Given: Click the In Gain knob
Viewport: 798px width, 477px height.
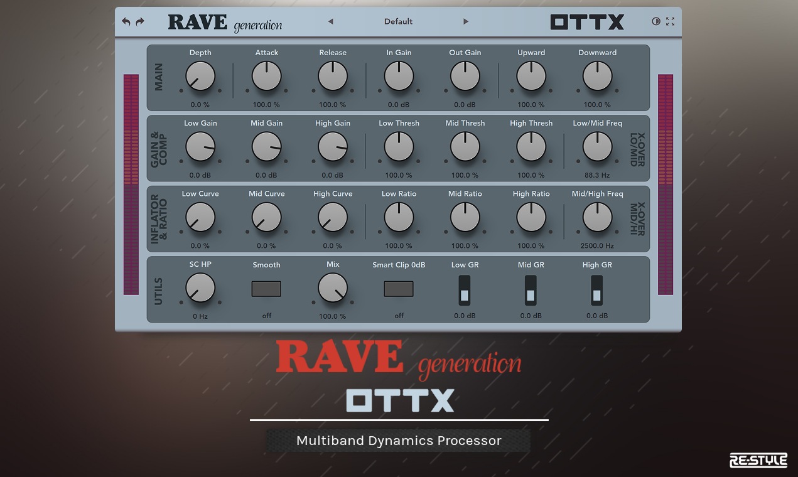Looking at the screenshot, I should [399, 76].
